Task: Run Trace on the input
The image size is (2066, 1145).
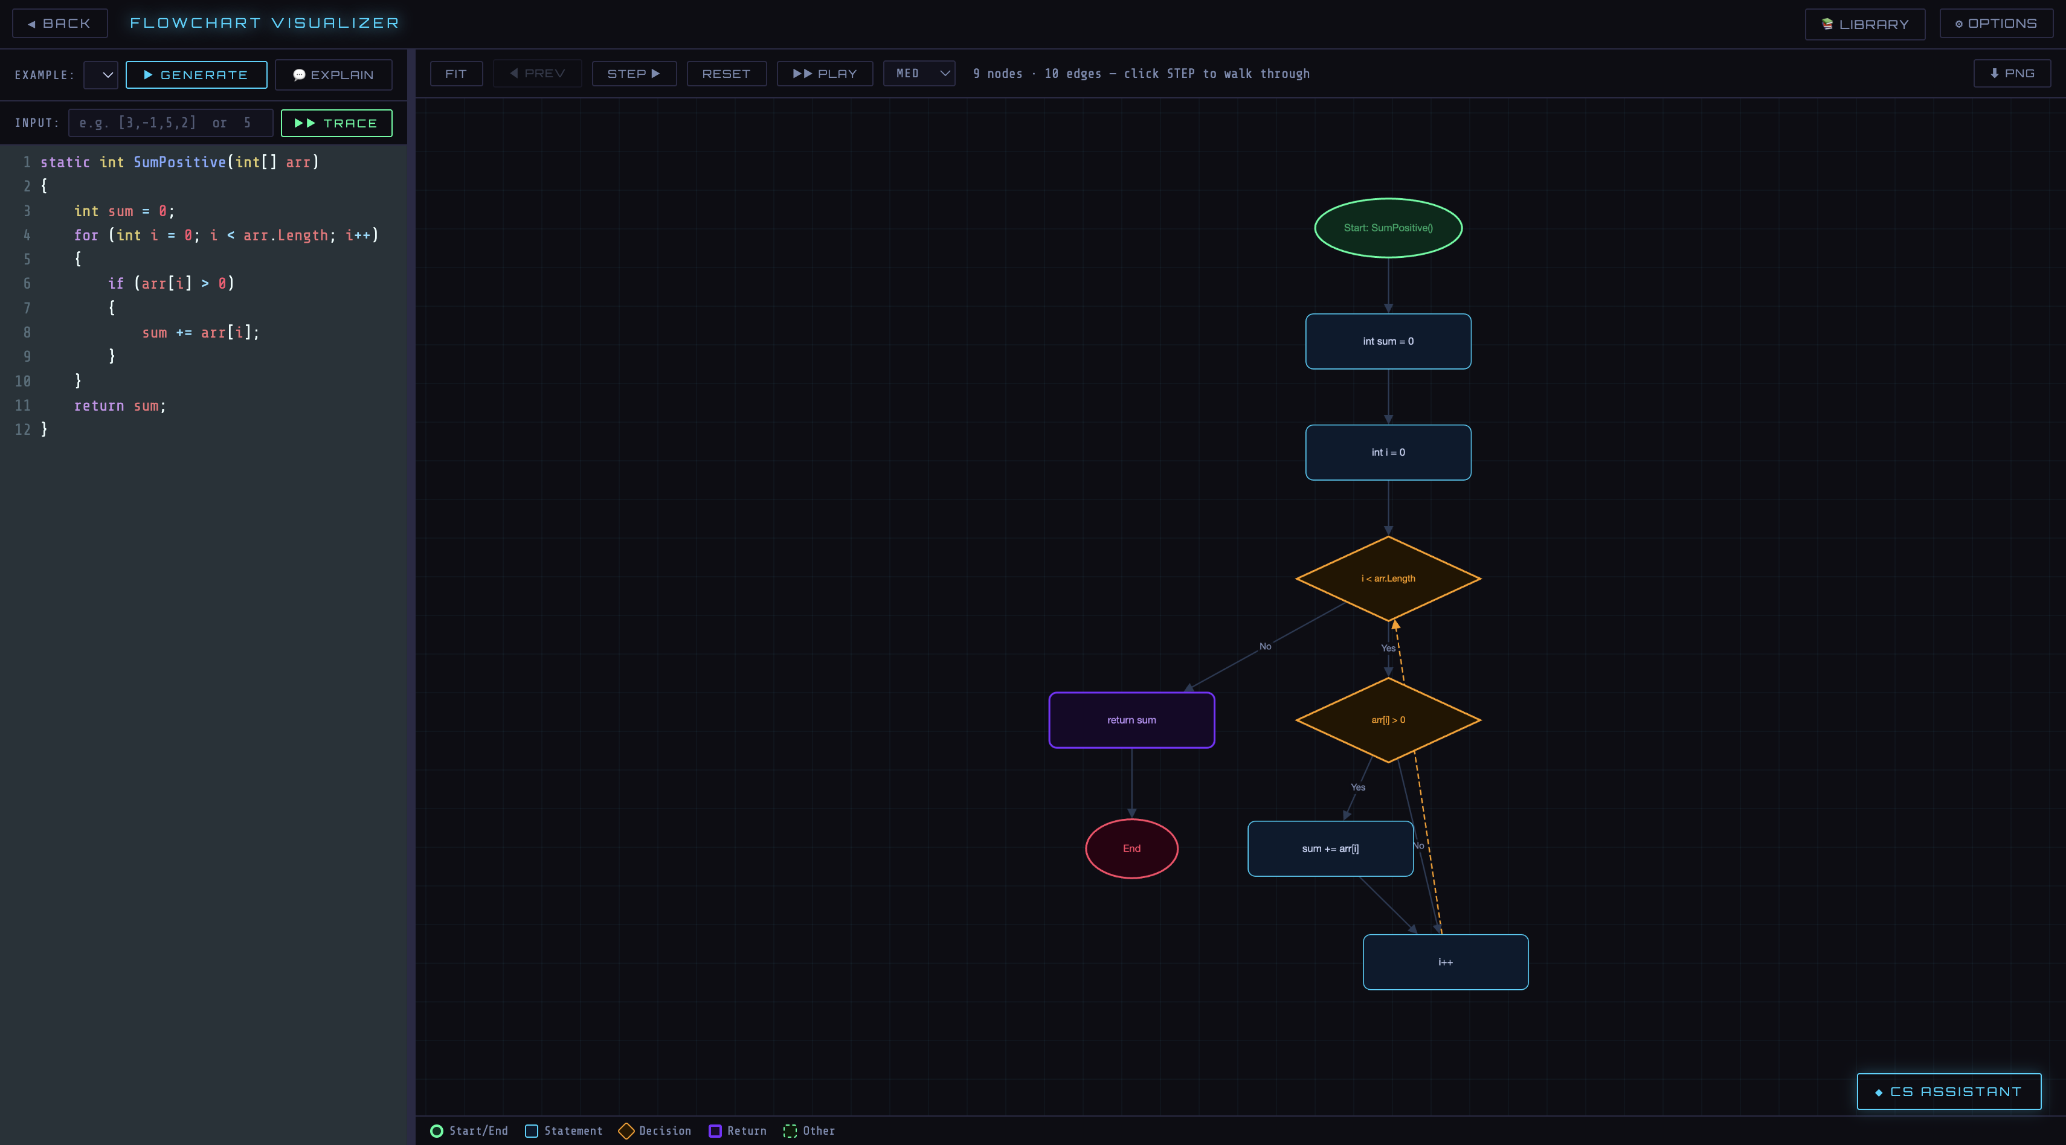Action: pyautogui.click(x=336, y=123)
